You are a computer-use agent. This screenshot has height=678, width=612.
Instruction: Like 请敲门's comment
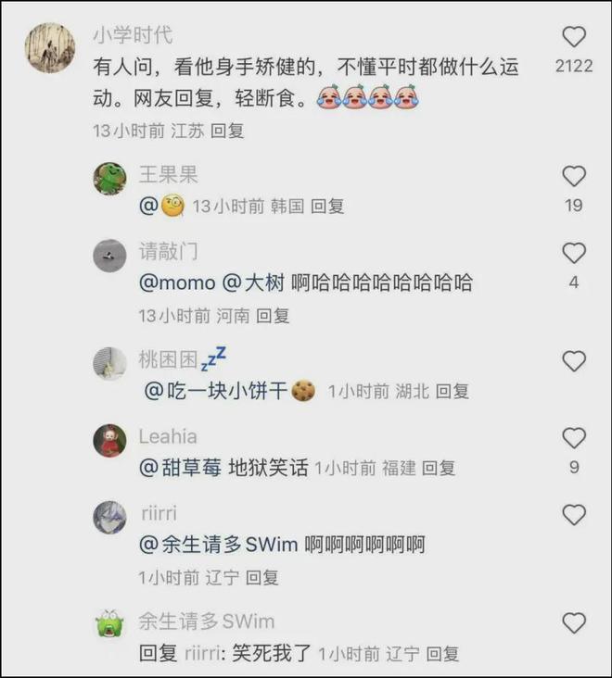pyautogui.click(x=574, y=253)
